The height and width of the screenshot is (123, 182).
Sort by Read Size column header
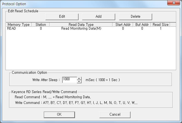(160, 24)
